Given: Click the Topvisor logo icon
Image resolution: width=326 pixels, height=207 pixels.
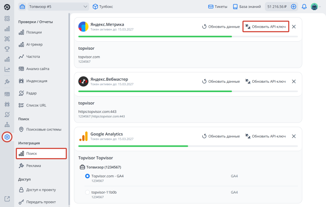Looking at the screenshot, I should [x=7, y=7].
